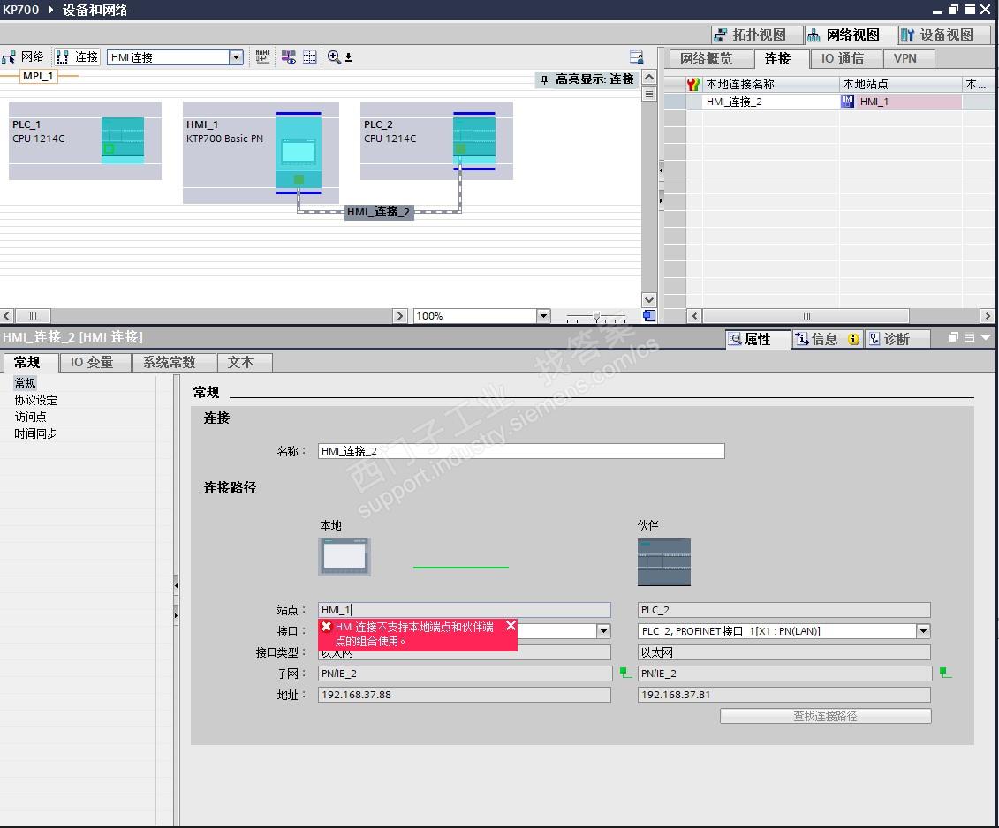Open the 100% zoom level dropdown
This screenshot has width=999, height=828.
(543, 315)
